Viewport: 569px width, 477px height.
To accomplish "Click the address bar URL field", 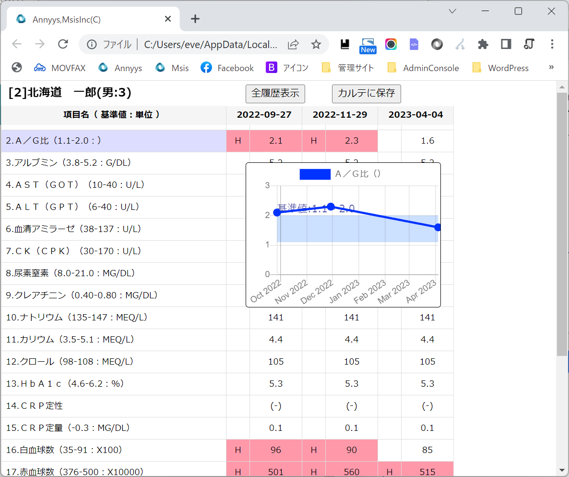I will (x=211, y=44).
